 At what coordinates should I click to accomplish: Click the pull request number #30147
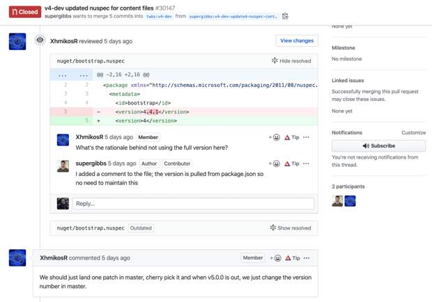165,8
